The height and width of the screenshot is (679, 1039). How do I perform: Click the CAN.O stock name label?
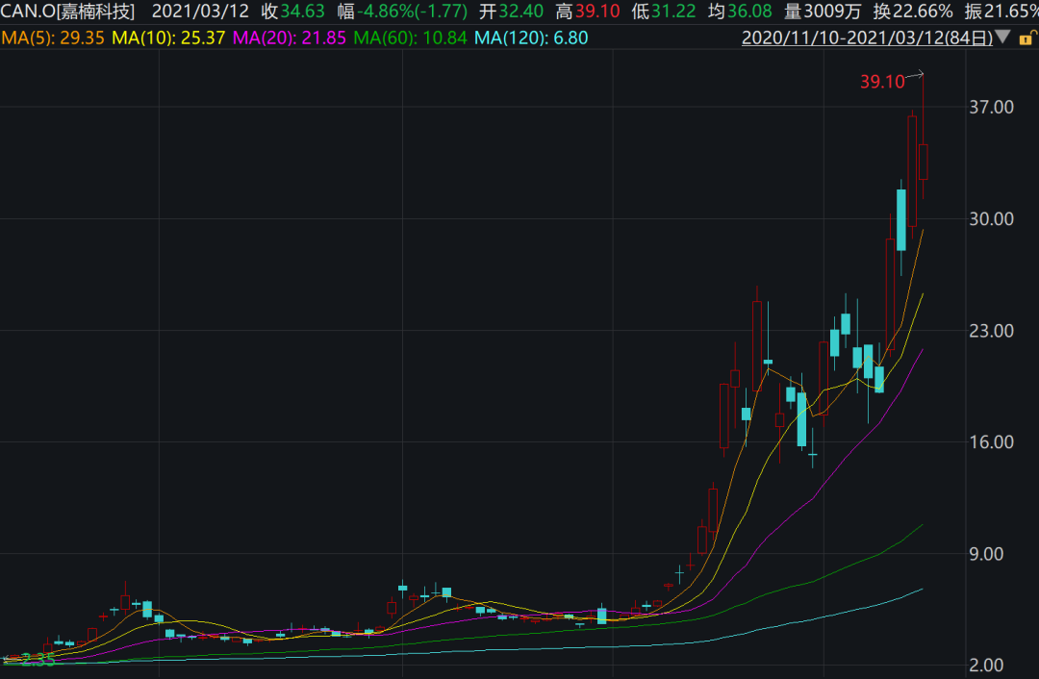click(x=68, y=13)
